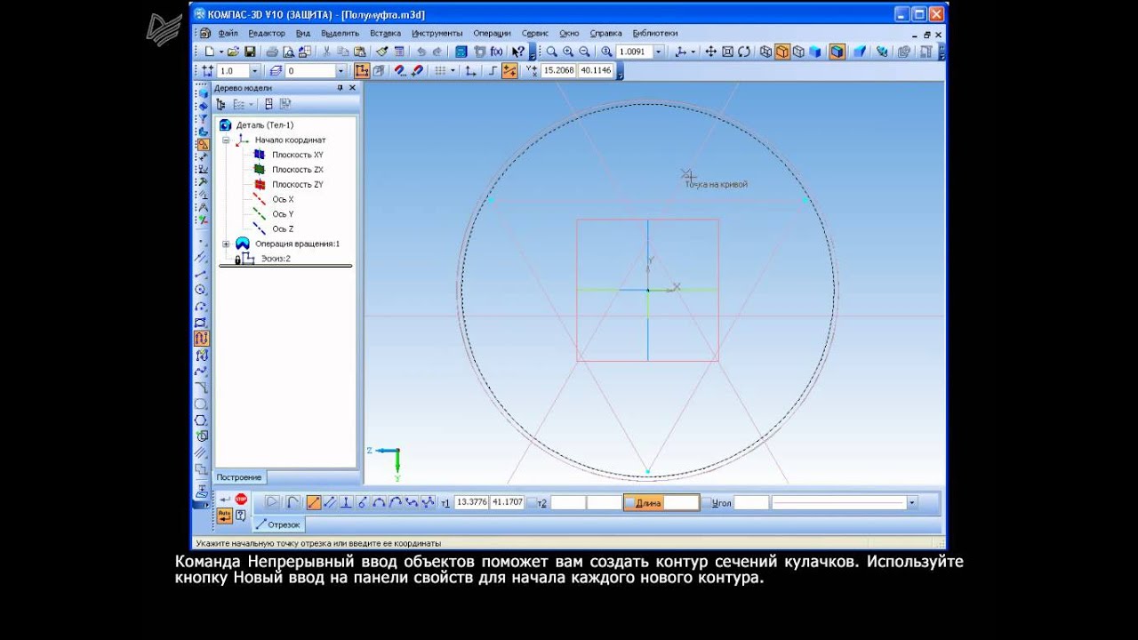Click the f(x) variables icon
This screenshot has height=640, width=1138.
click(496, 52)
